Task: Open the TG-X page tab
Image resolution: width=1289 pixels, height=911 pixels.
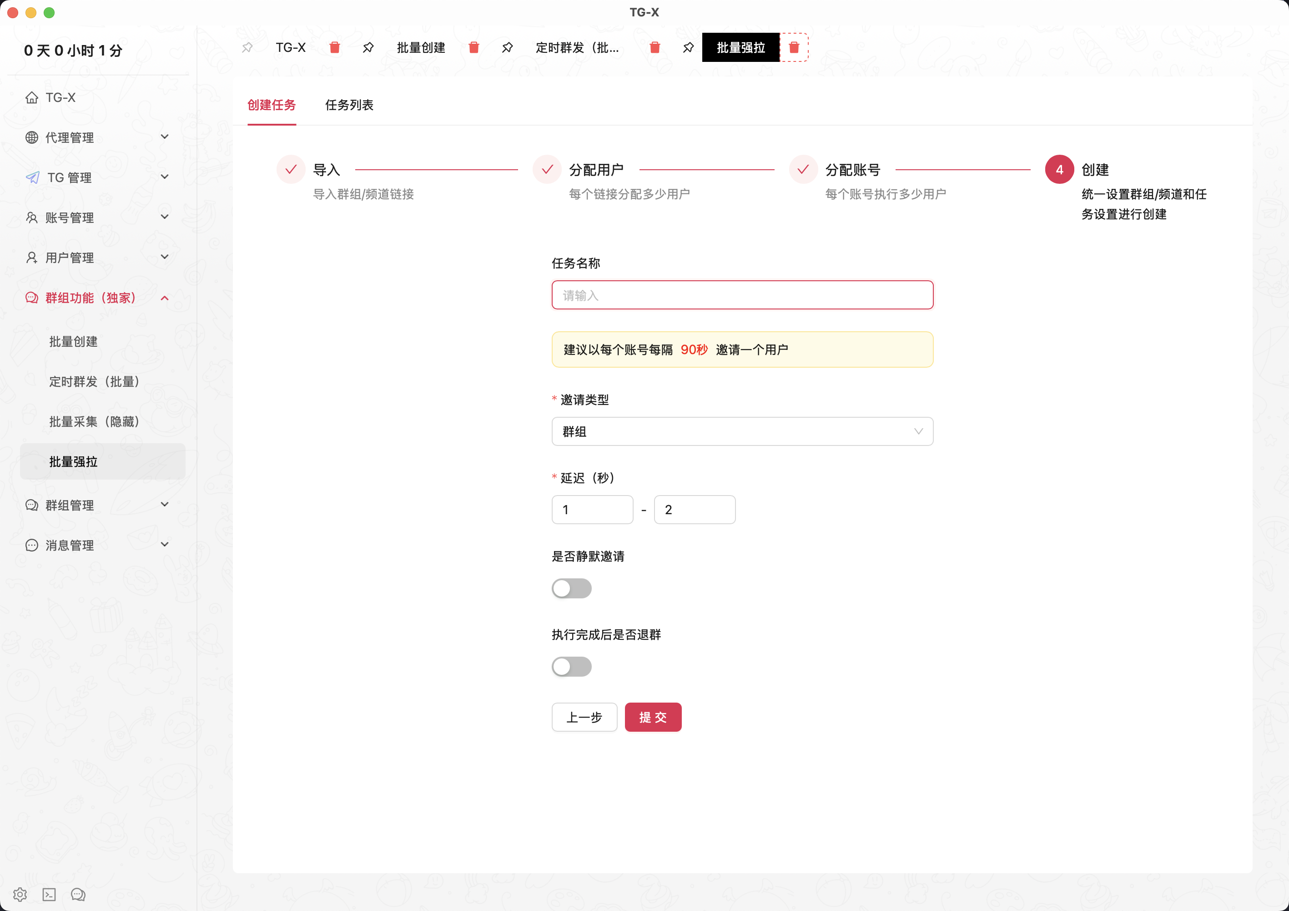Action: (291, 48)
